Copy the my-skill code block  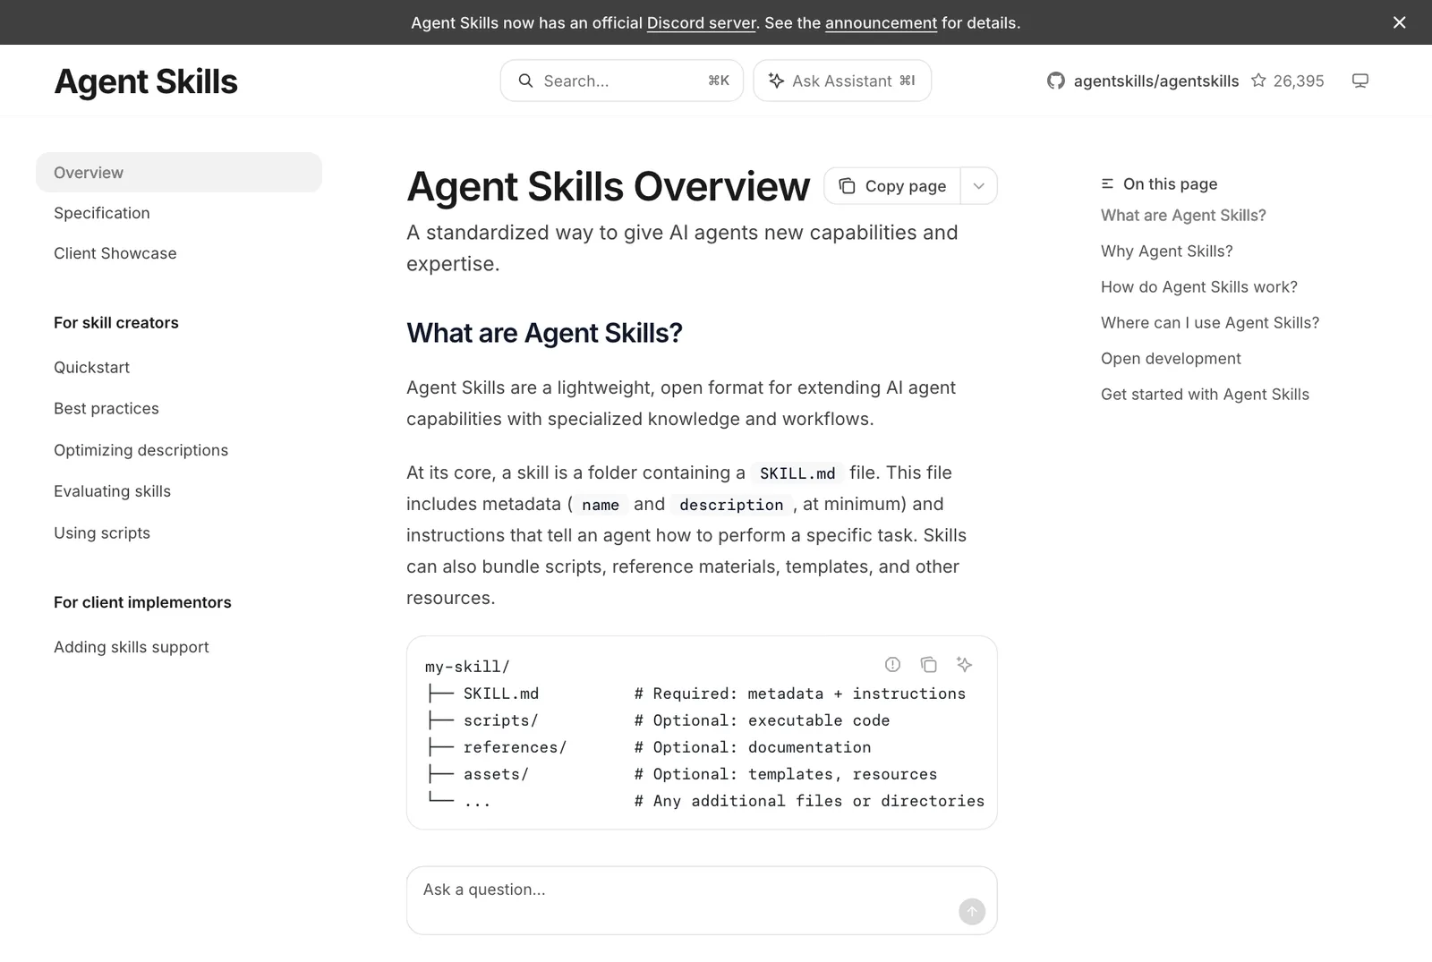point(928,664)
